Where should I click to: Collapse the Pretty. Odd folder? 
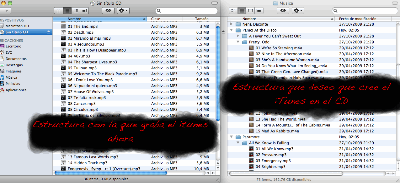[x=238, y=42]
